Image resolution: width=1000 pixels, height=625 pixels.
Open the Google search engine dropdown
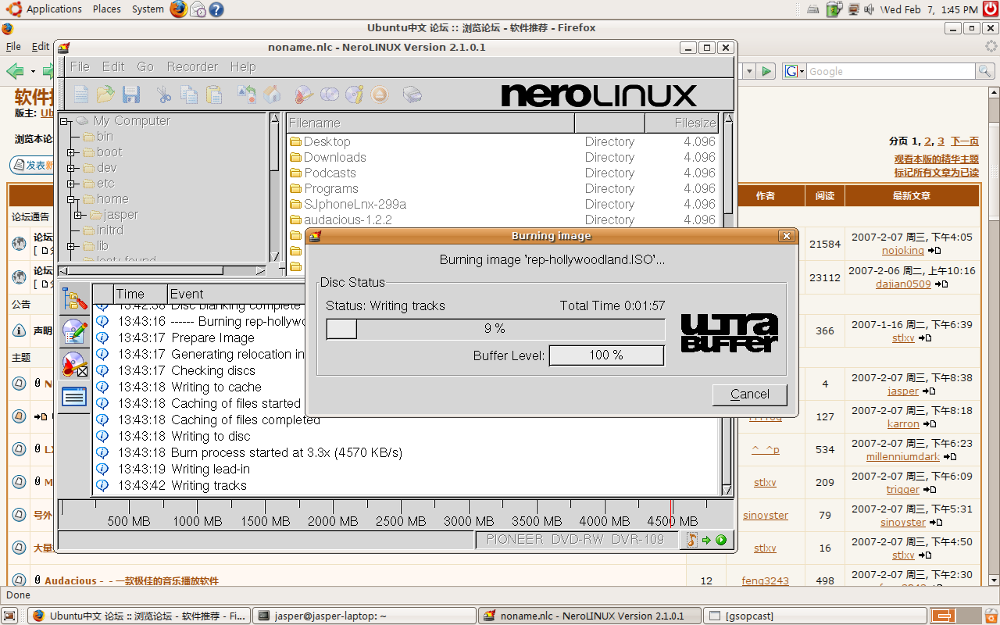pyautogui.click(x=795, y=71)
